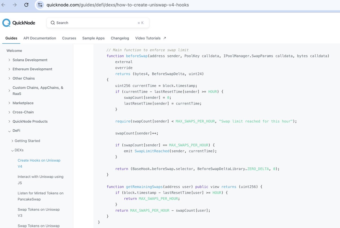Viewport: 340px width, 228px height.
Task: Open the Guides tab
Action: [x=11, y=38]
